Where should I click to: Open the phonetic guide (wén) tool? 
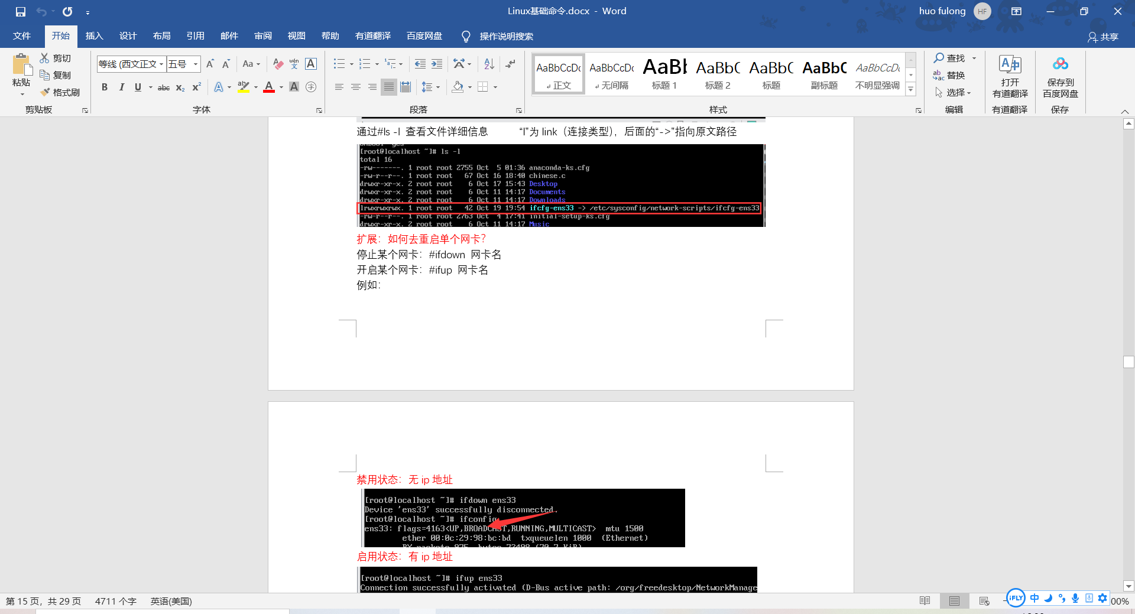click(x=294, y=64)
